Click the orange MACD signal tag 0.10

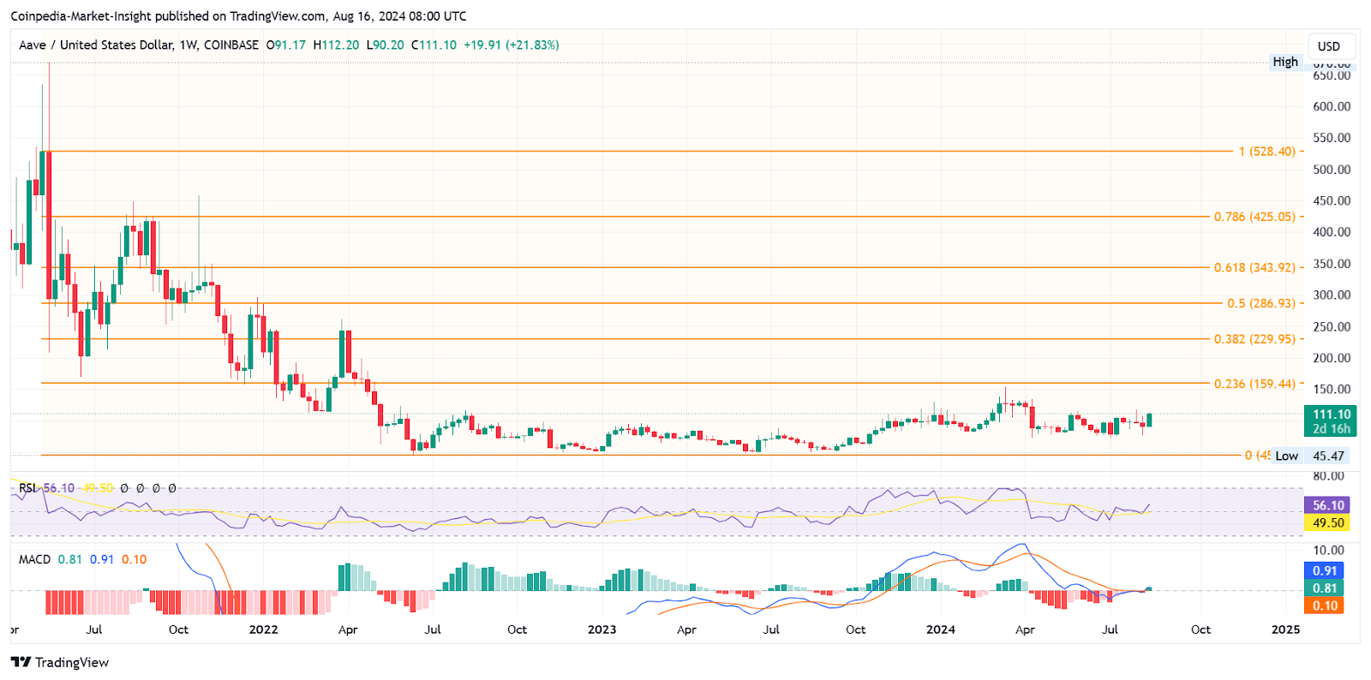[1325, 605]
